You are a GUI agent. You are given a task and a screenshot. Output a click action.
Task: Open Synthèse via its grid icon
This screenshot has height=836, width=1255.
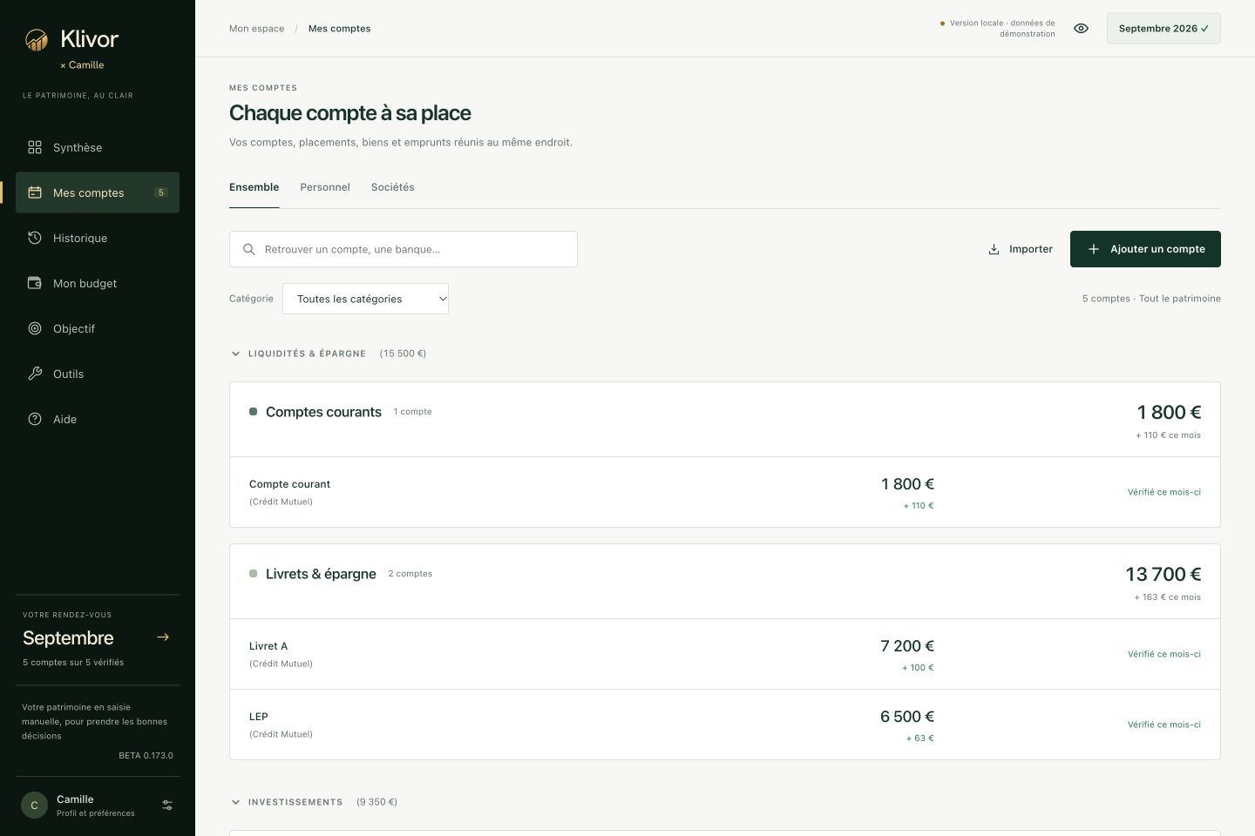click(35, 147)
